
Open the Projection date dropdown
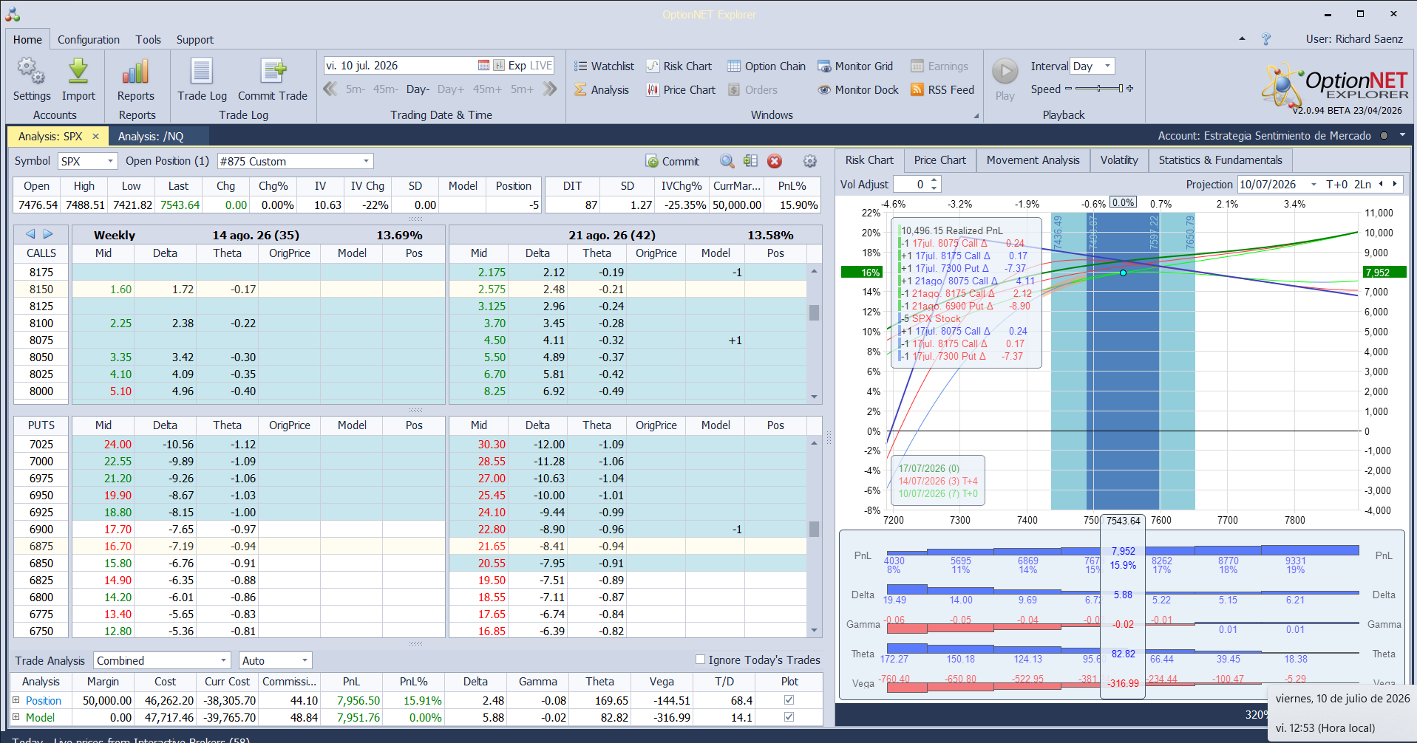coord(1314,185)
